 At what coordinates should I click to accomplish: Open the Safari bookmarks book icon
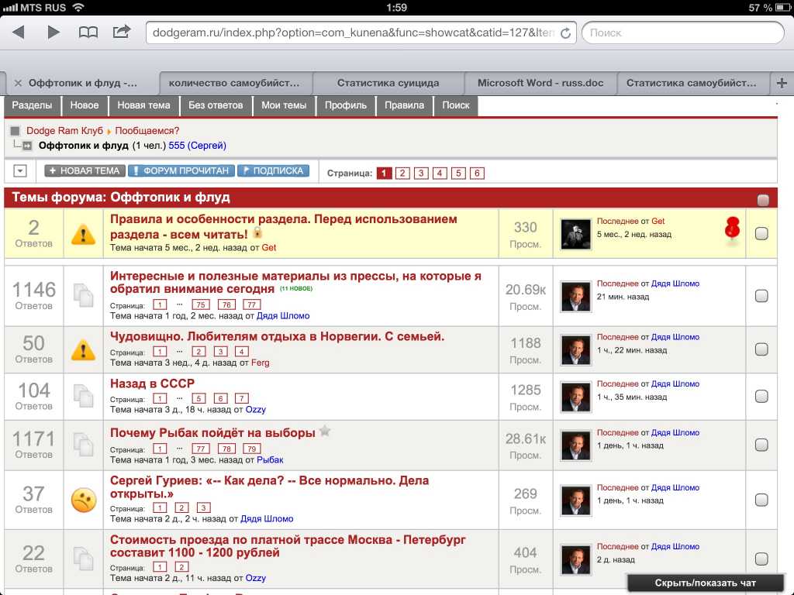click(88, 33)
